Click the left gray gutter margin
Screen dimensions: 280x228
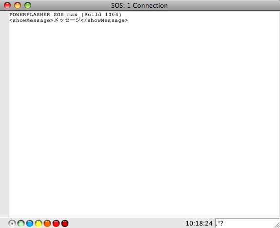[5, 114]
